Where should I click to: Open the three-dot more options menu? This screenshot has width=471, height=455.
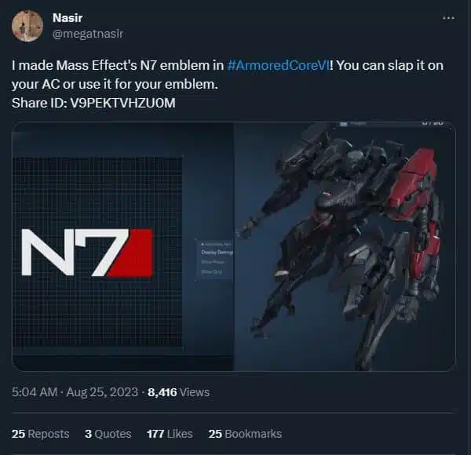click(x=448, y=18)
